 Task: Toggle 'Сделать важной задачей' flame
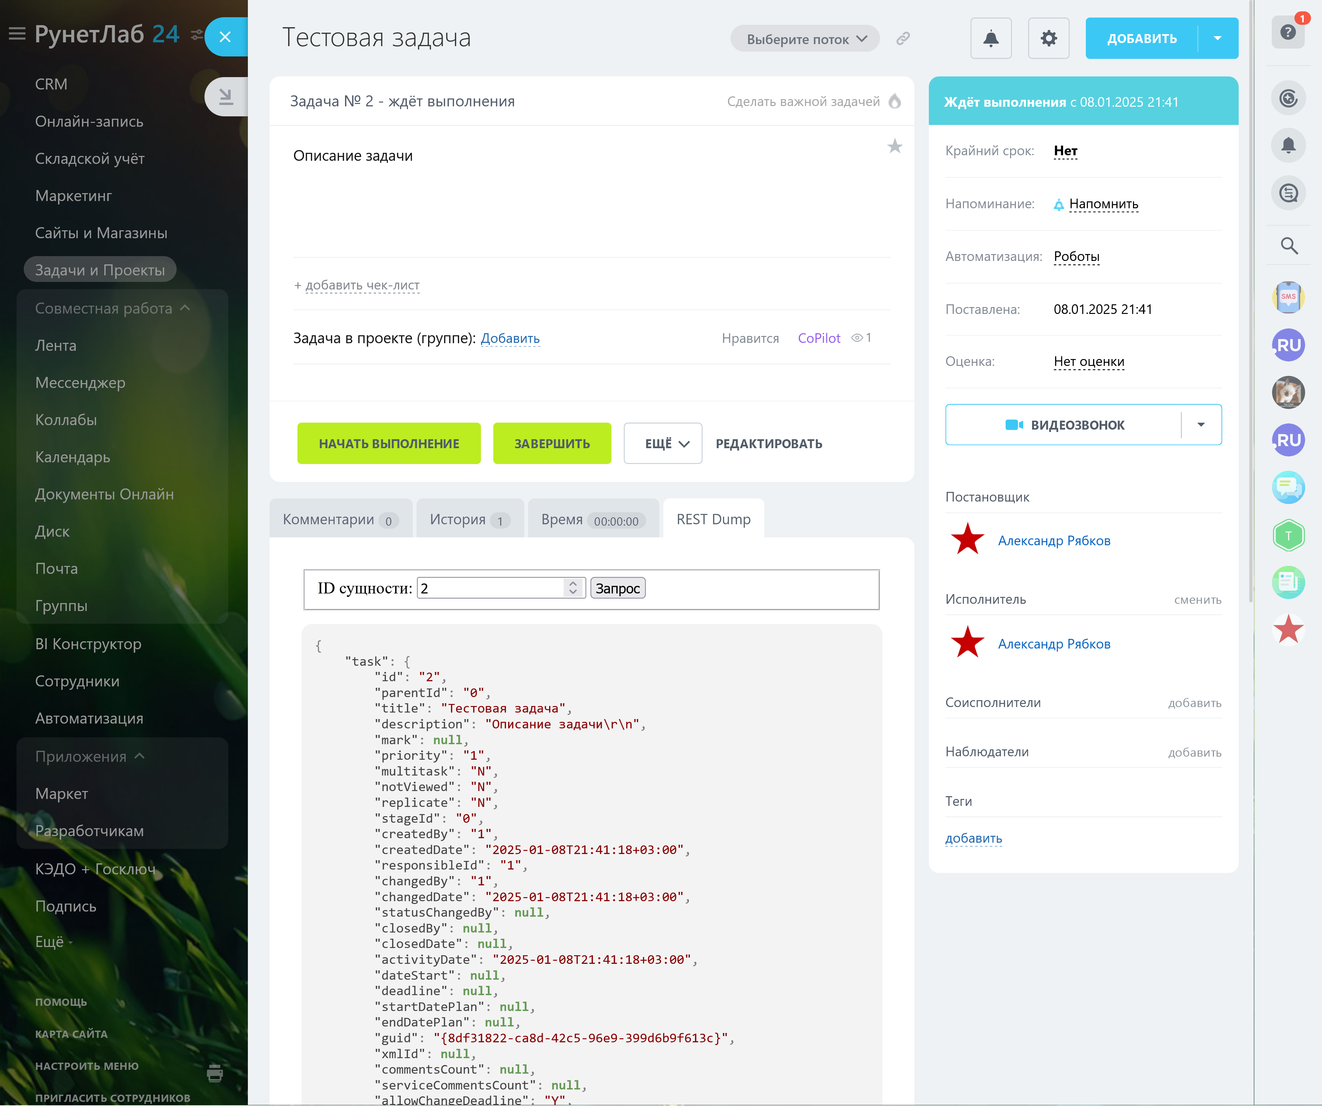tap(894, 101)
